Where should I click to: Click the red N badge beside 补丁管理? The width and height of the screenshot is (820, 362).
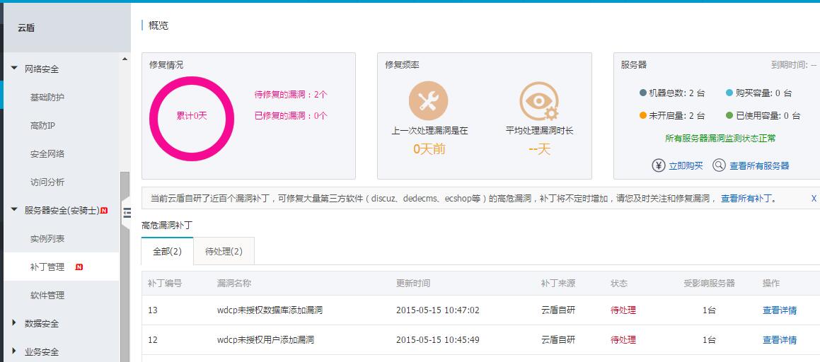pyautogui.click(x=79, y=267)
